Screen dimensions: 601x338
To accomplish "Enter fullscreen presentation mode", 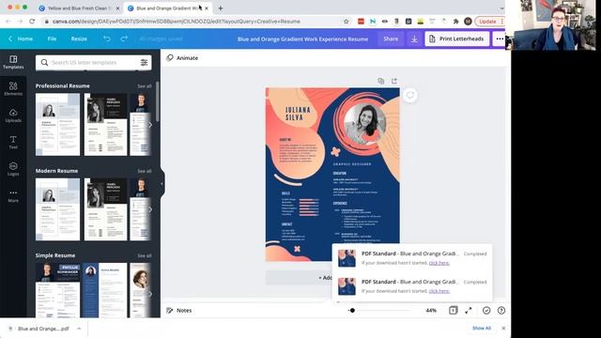I will [x=469, y=311].
